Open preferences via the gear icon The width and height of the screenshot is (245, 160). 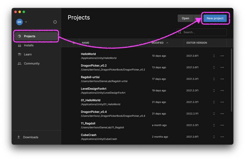[x=55, y=22]
